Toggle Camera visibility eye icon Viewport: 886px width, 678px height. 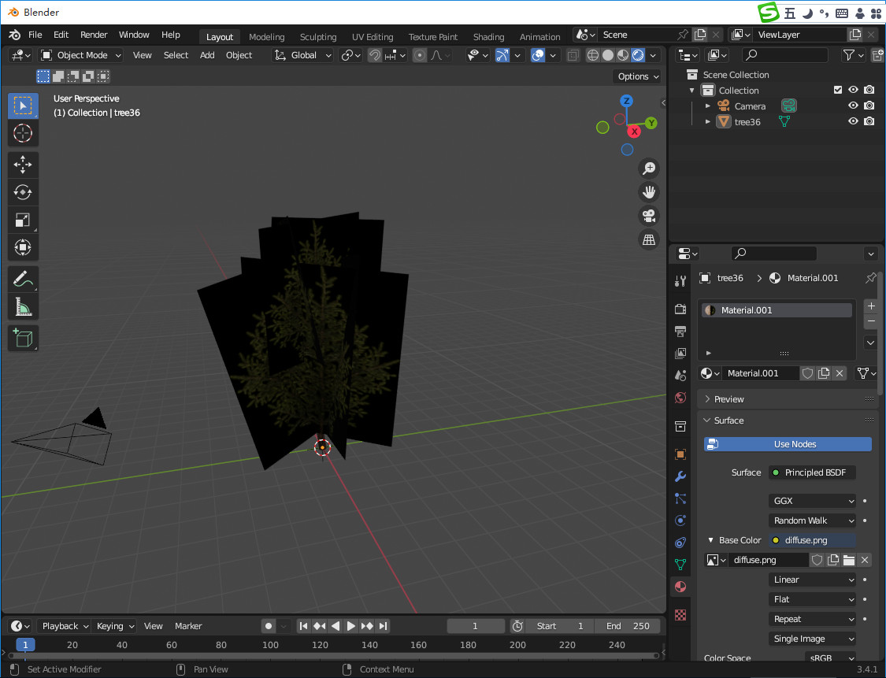tap(853, 106)
